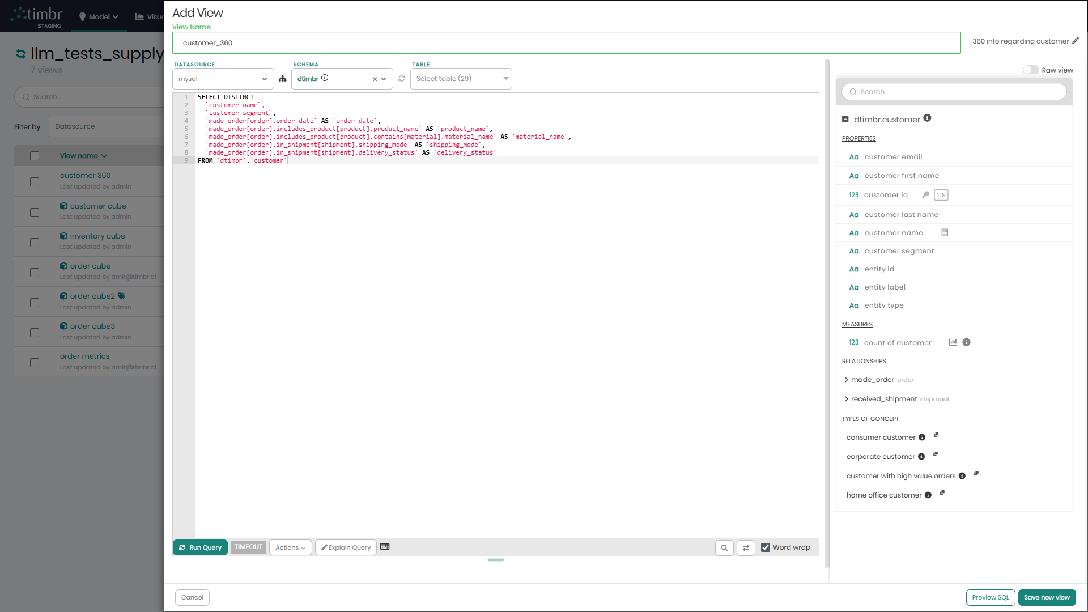
Task: Click the Explain Query option
Action: [346, 547]
